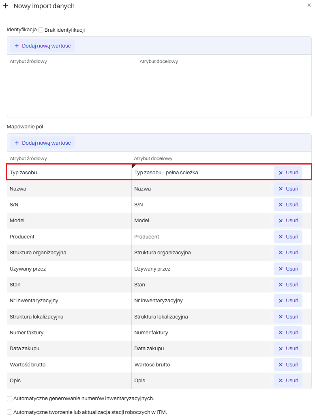Delete the Używany przez mapping row

click(x=288, y=269)
